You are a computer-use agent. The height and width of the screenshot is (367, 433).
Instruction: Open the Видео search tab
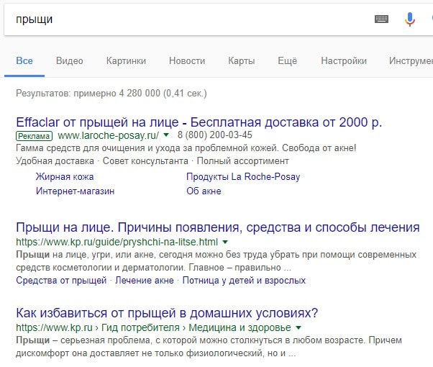[69, 61]
